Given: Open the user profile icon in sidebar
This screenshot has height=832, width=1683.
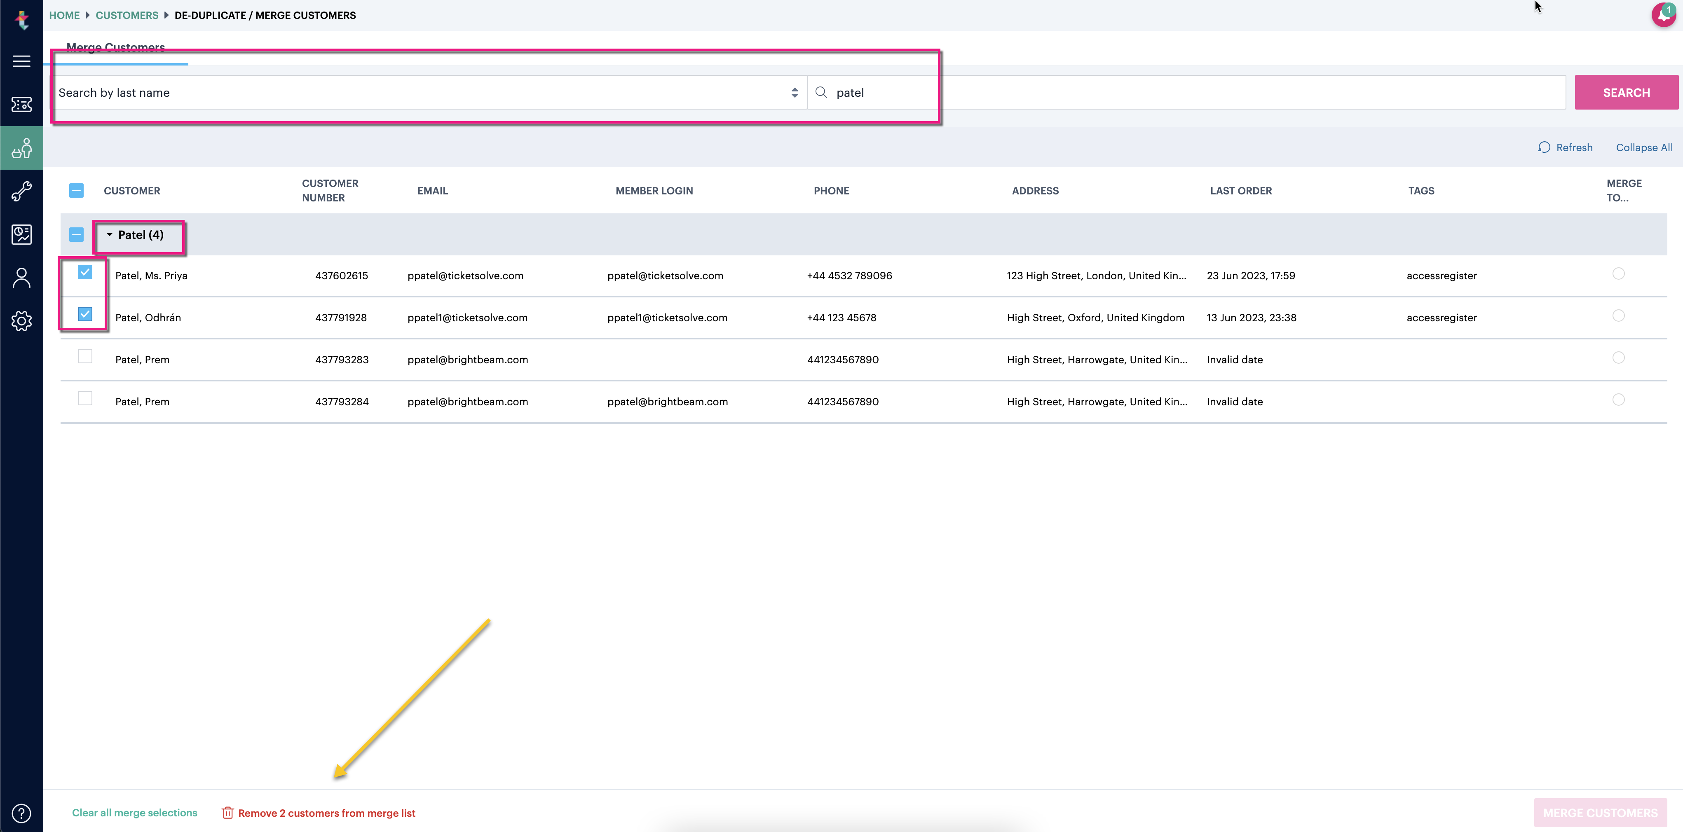Looking at the screenshot, I should tap(21, 278).
